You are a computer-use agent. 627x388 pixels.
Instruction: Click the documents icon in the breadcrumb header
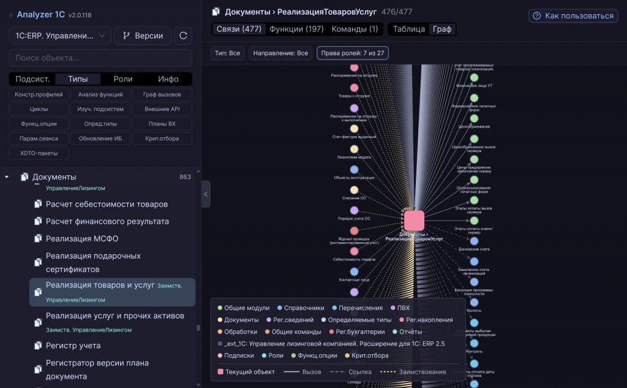[216, 12]
